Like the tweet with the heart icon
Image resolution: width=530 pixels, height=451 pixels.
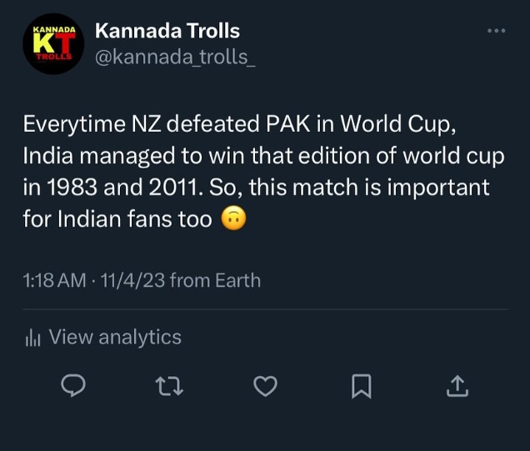click(x=265, y=385)
